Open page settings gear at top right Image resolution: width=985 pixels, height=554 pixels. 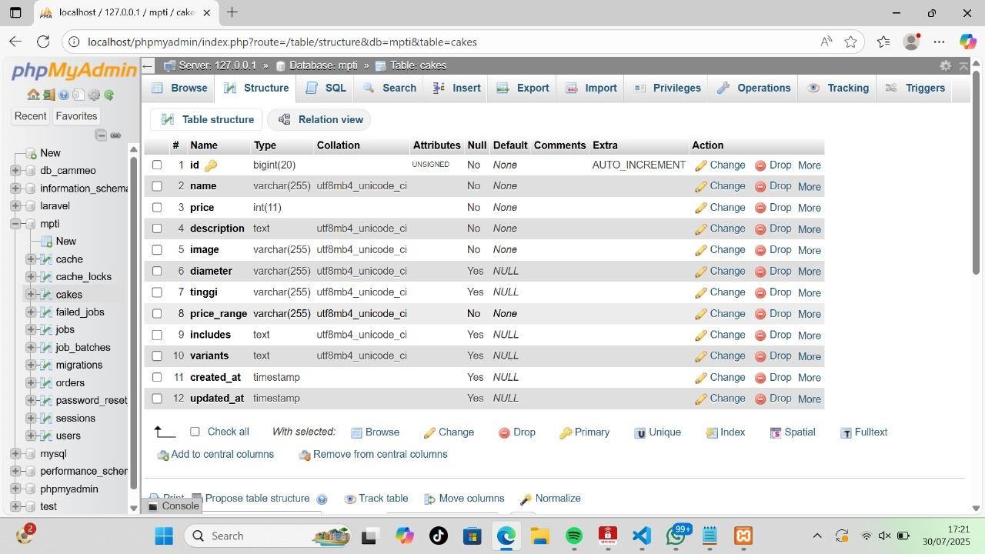[x=945, y=65]
